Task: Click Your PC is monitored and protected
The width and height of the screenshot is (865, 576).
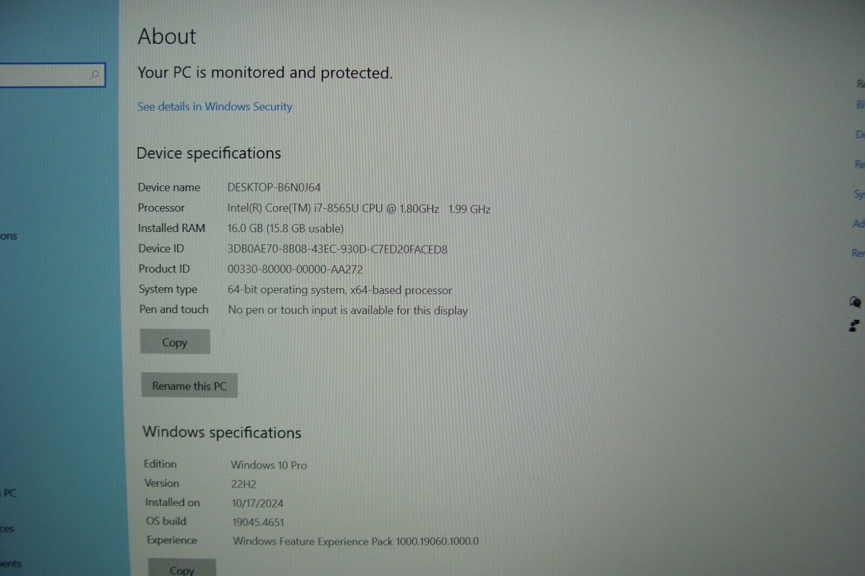Action: pyautogui.click(x=265, y=72)
